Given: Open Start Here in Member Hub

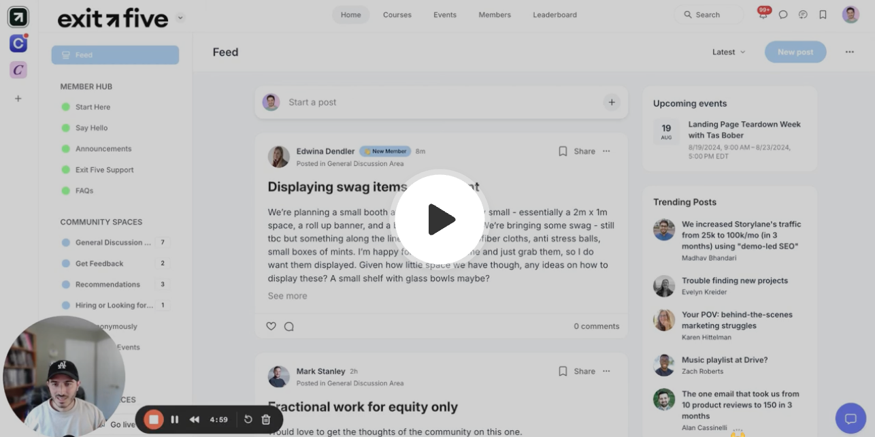Looking at the screenshot, I should 93,107.
